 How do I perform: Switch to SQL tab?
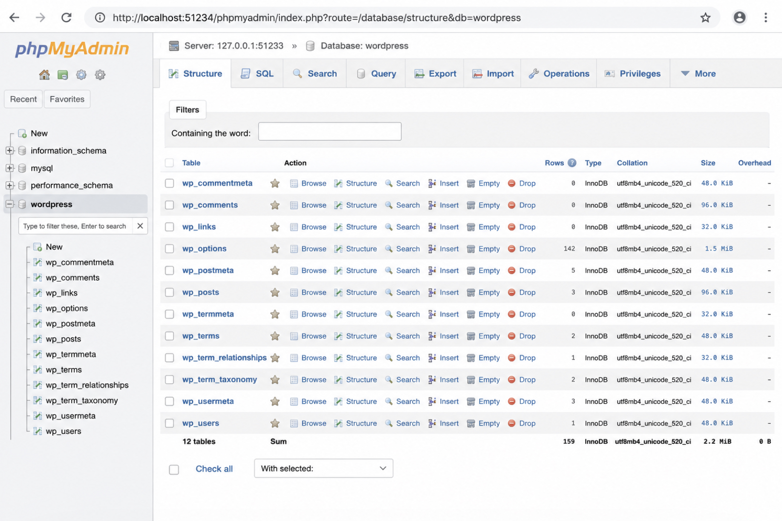click(x=257, y=74)
